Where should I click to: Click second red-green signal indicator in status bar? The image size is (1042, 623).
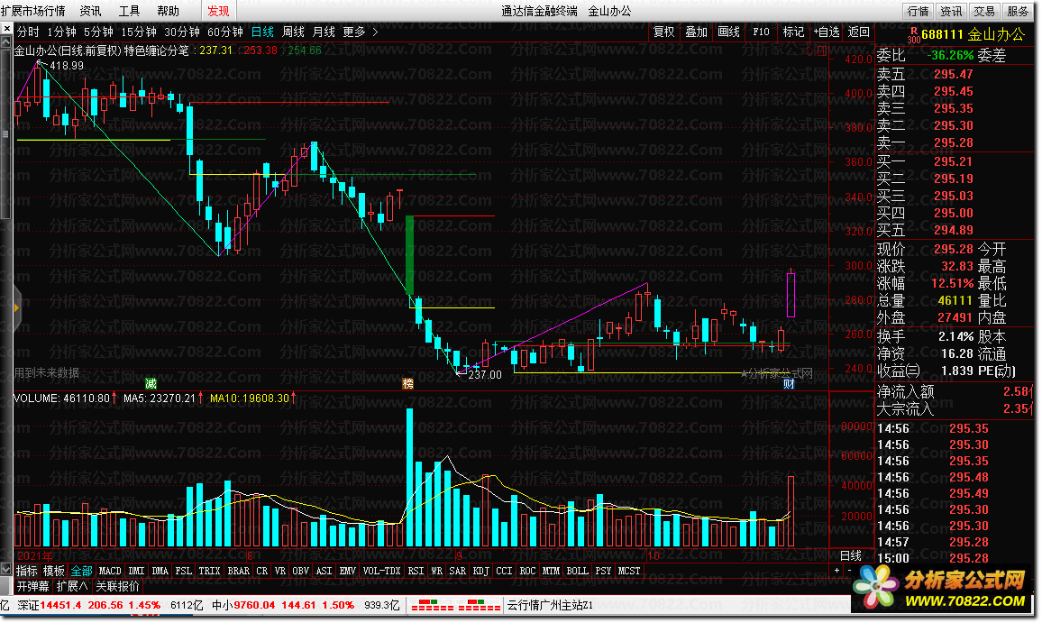point(480,605)
